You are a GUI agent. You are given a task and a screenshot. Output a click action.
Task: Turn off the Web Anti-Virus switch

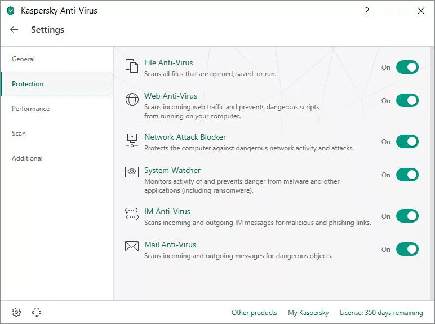click(x=407, y=100)
